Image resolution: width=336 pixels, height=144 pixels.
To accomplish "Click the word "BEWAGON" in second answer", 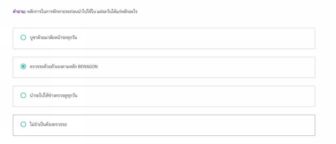I will tap(88, 67).
